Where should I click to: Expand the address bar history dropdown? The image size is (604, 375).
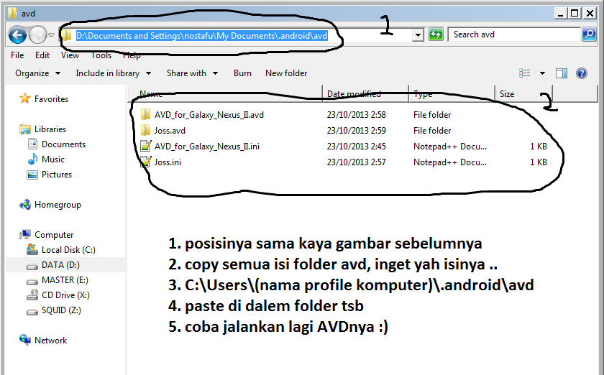[418, 35]
